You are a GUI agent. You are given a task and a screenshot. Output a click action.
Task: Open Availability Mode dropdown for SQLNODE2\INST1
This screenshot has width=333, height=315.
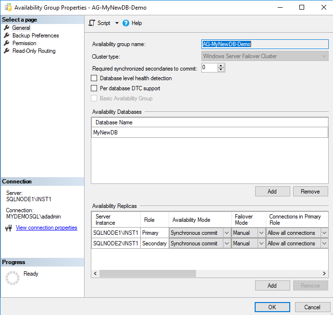[x=227, y=243]
